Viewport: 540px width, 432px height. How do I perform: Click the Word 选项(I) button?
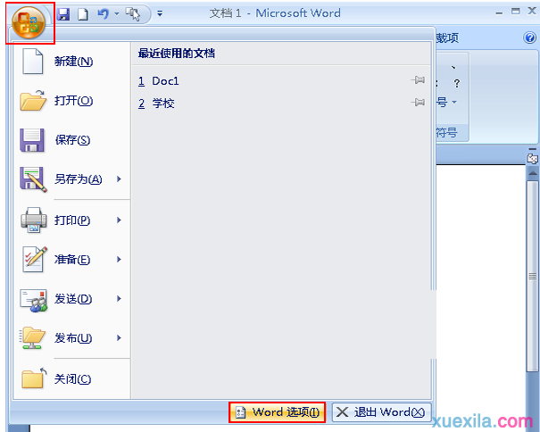tap(278, 412)
